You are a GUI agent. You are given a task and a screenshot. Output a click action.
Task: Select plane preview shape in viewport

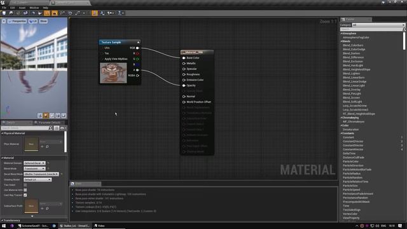pos(52,116)
